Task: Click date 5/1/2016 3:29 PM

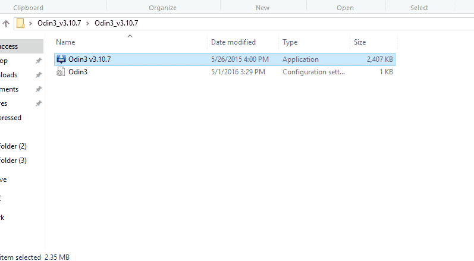Action: tap(238, 72)
